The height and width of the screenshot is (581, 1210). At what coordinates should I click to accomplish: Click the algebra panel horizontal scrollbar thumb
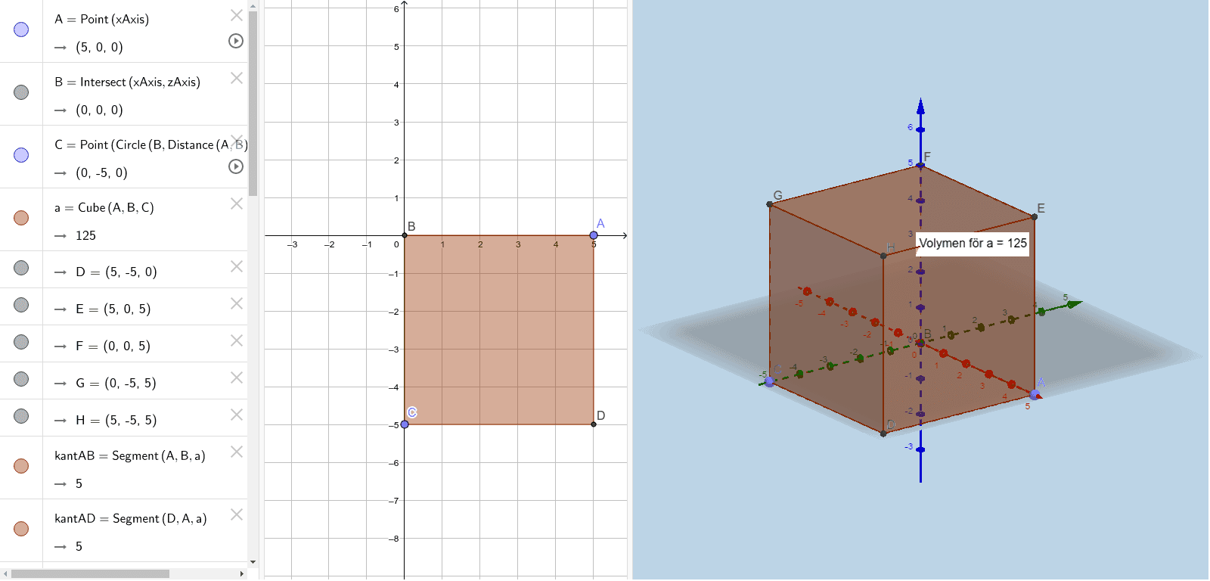(x=90, y=573)
